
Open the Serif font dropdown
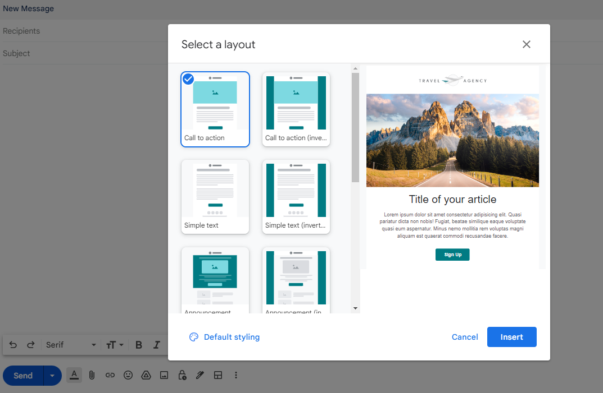(x=71, y=345)
